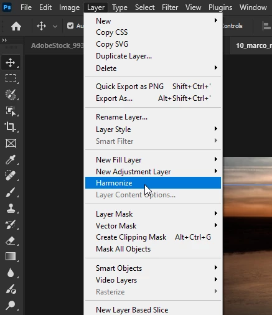
Task: Expand the Video Layers submenu
Action: pyautogui.click(x=153, y=280)
